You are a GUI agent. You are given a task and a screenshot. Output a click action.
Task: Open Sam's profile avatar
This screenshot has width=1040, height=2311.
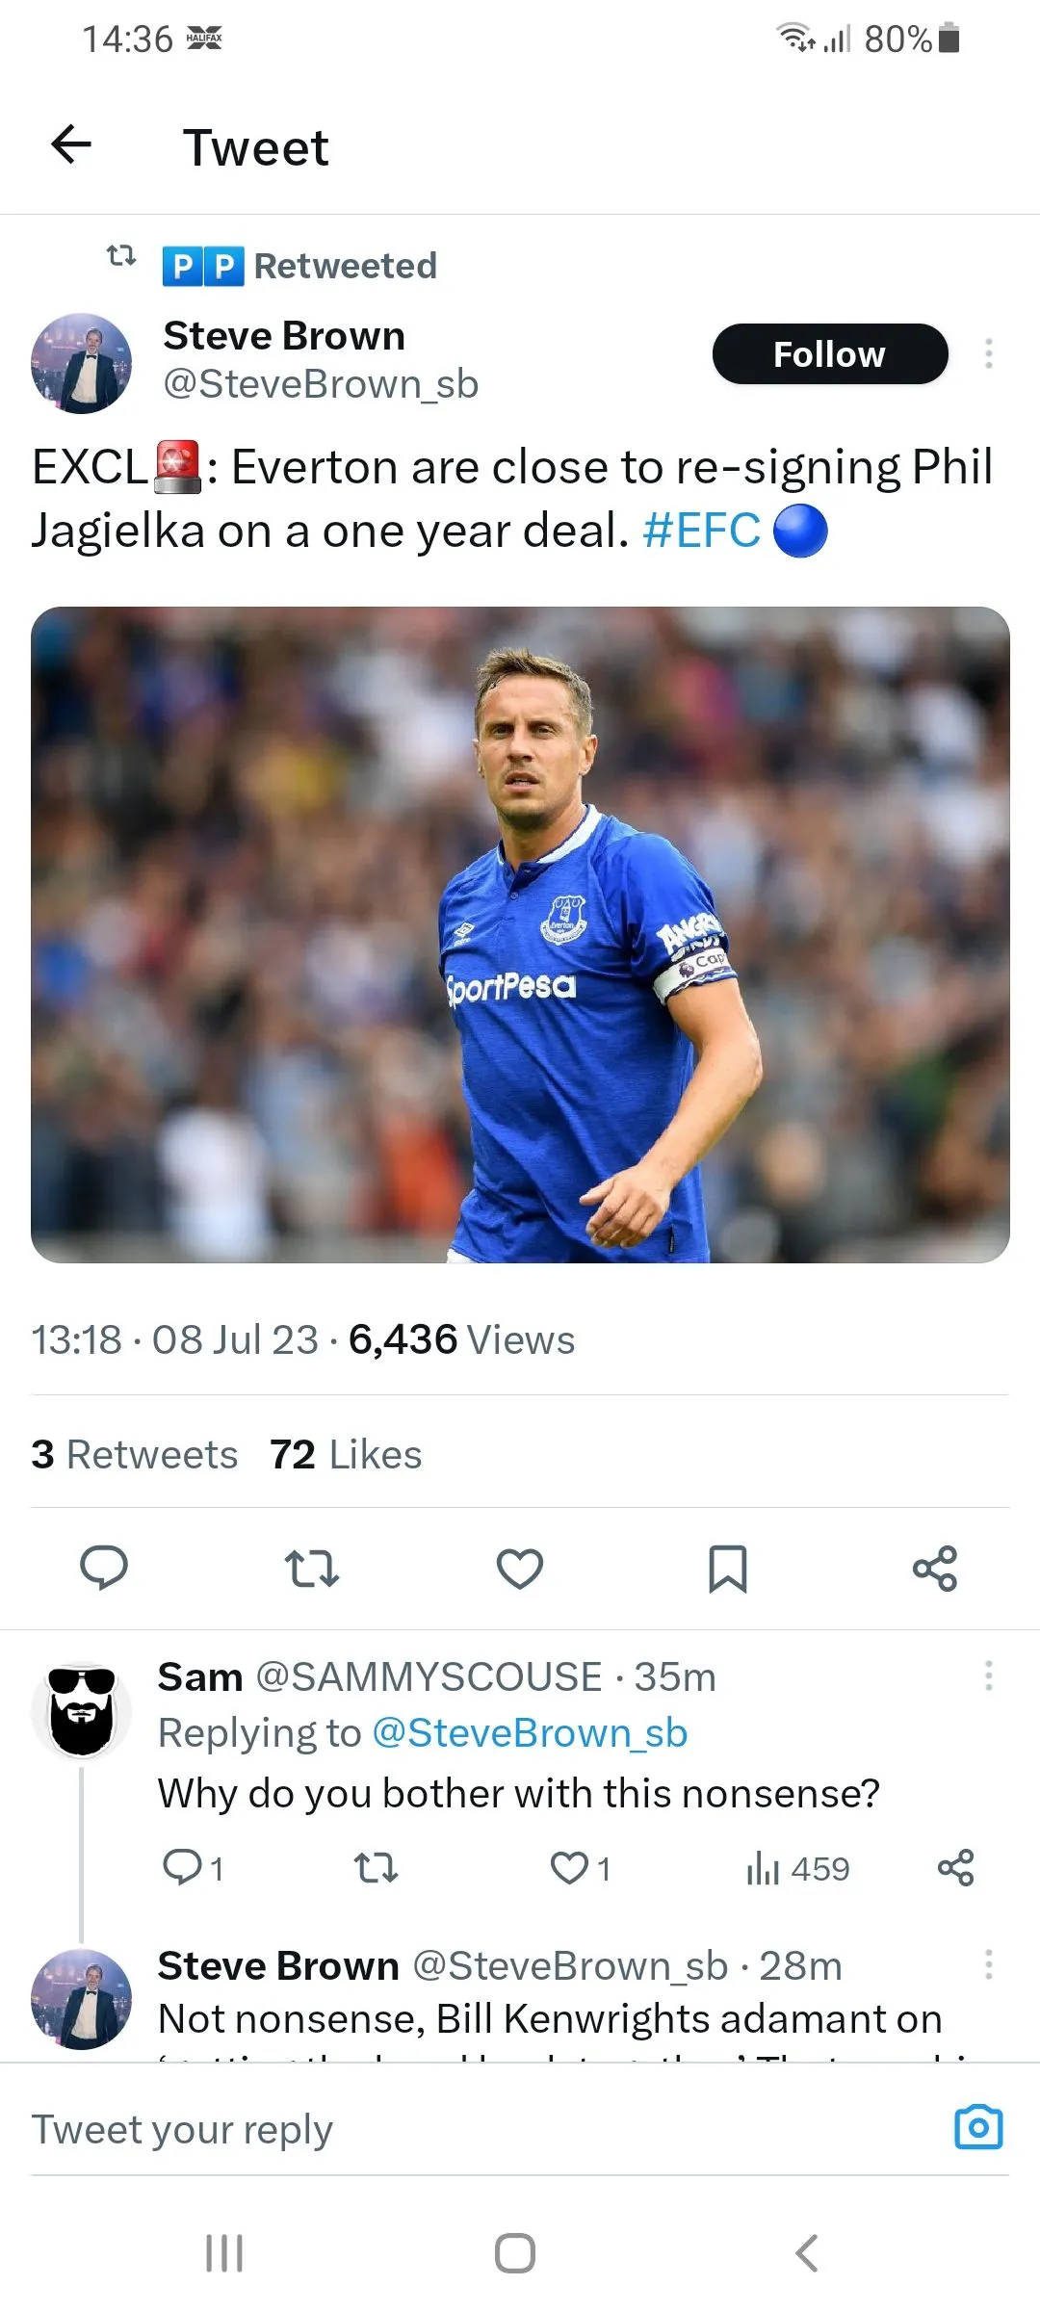click(x=82, y=1710)
